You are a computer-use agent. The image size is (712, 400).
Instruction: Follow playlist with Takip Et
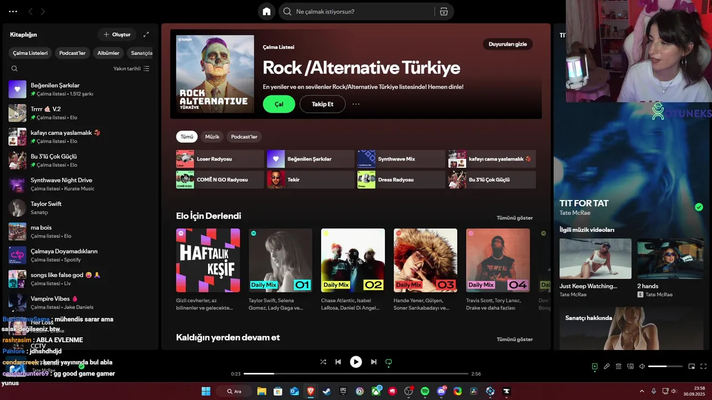(323, 104)
